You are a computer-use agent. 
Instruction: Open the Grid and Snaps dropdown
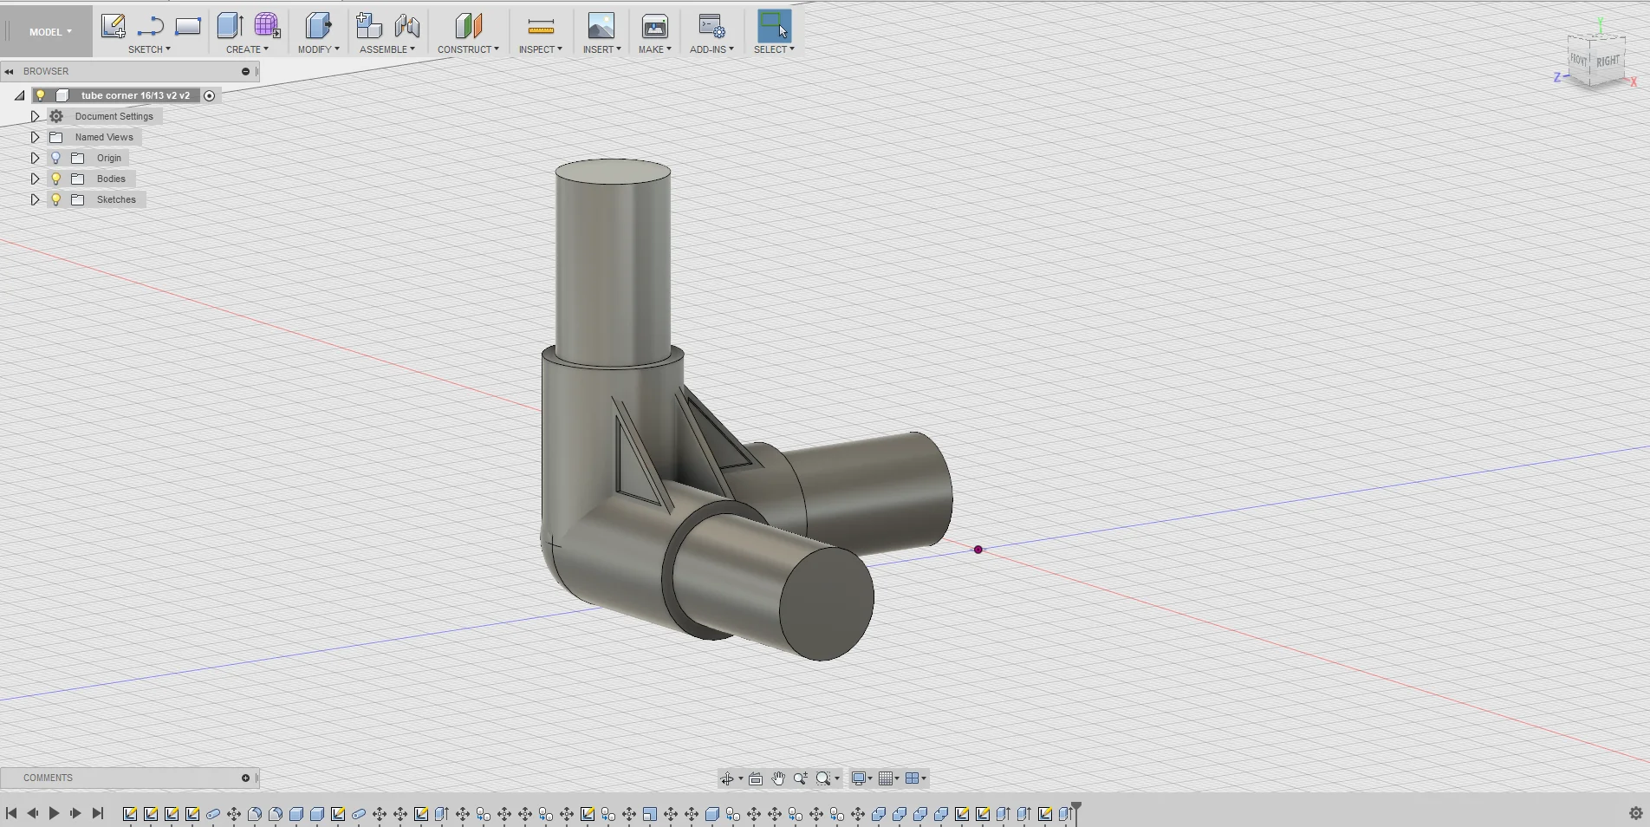(x=889, y=778)
